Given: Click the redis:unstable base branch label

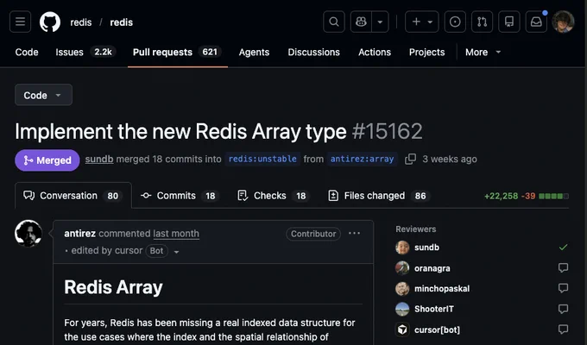Looking at the screenshot, I should (262, 159).
